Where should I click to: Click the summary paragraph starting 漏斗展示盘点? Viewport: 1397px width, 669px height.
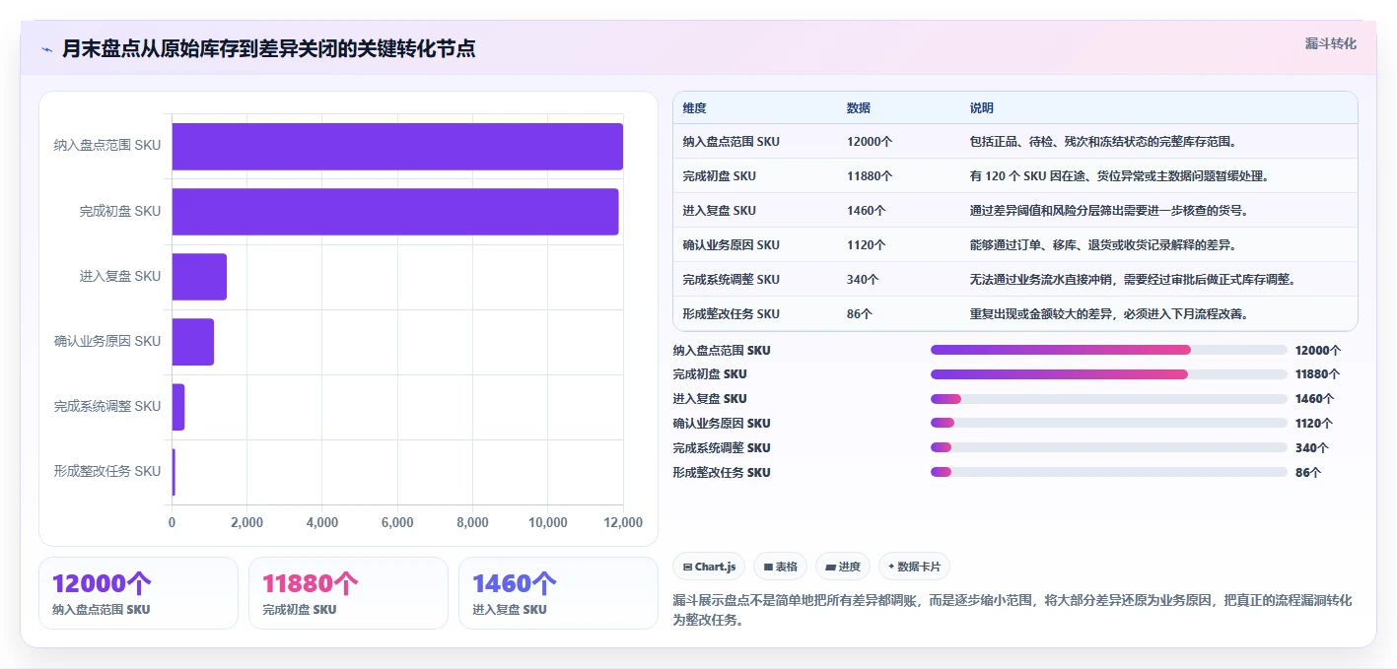(1013, 610)
